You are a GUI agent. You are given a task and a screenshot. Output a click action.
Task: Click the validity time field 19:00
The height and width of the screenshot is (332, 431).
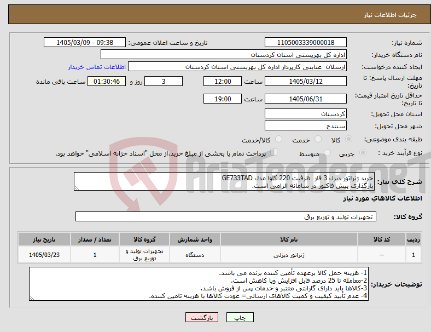(x=223, y=99)
